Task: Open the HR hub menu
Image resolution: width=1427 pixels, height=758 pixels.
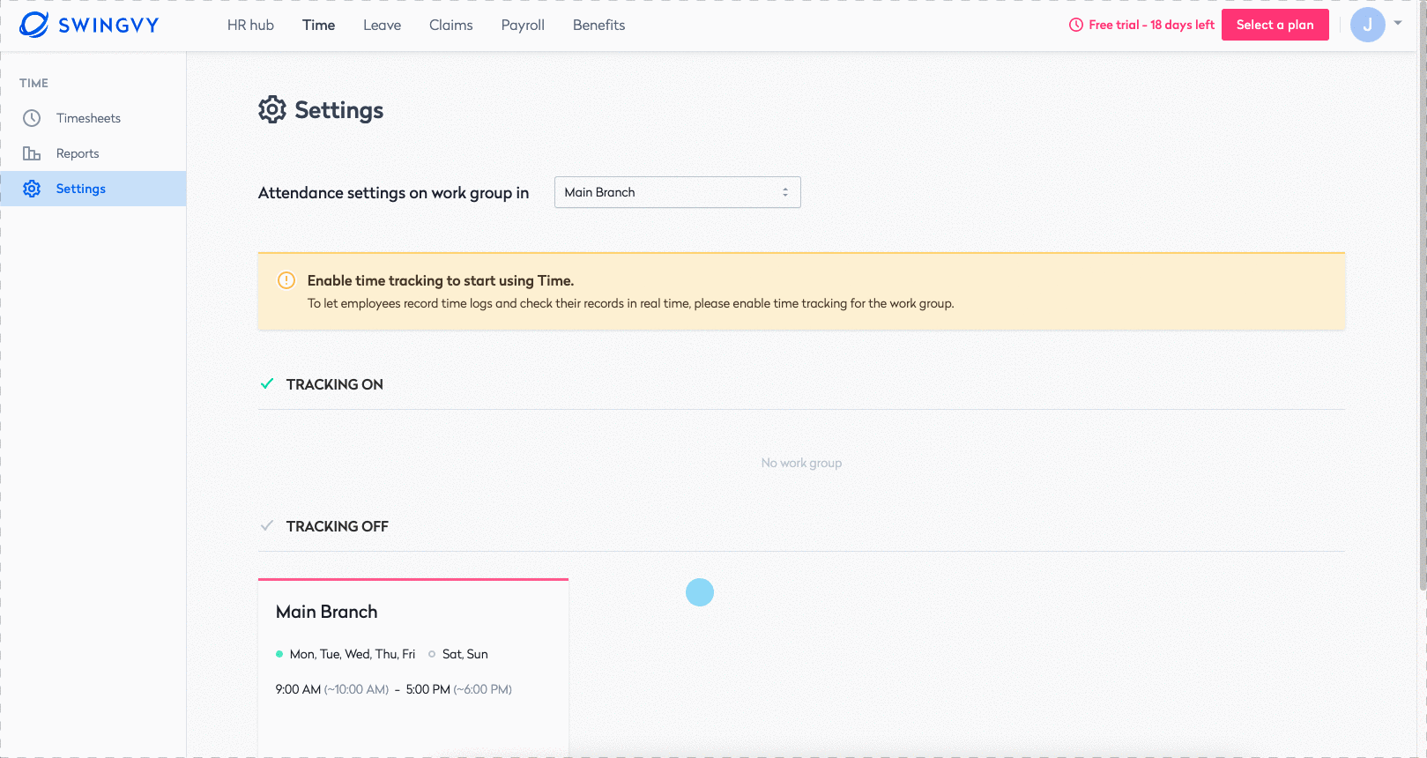Action: coord(250,26)
